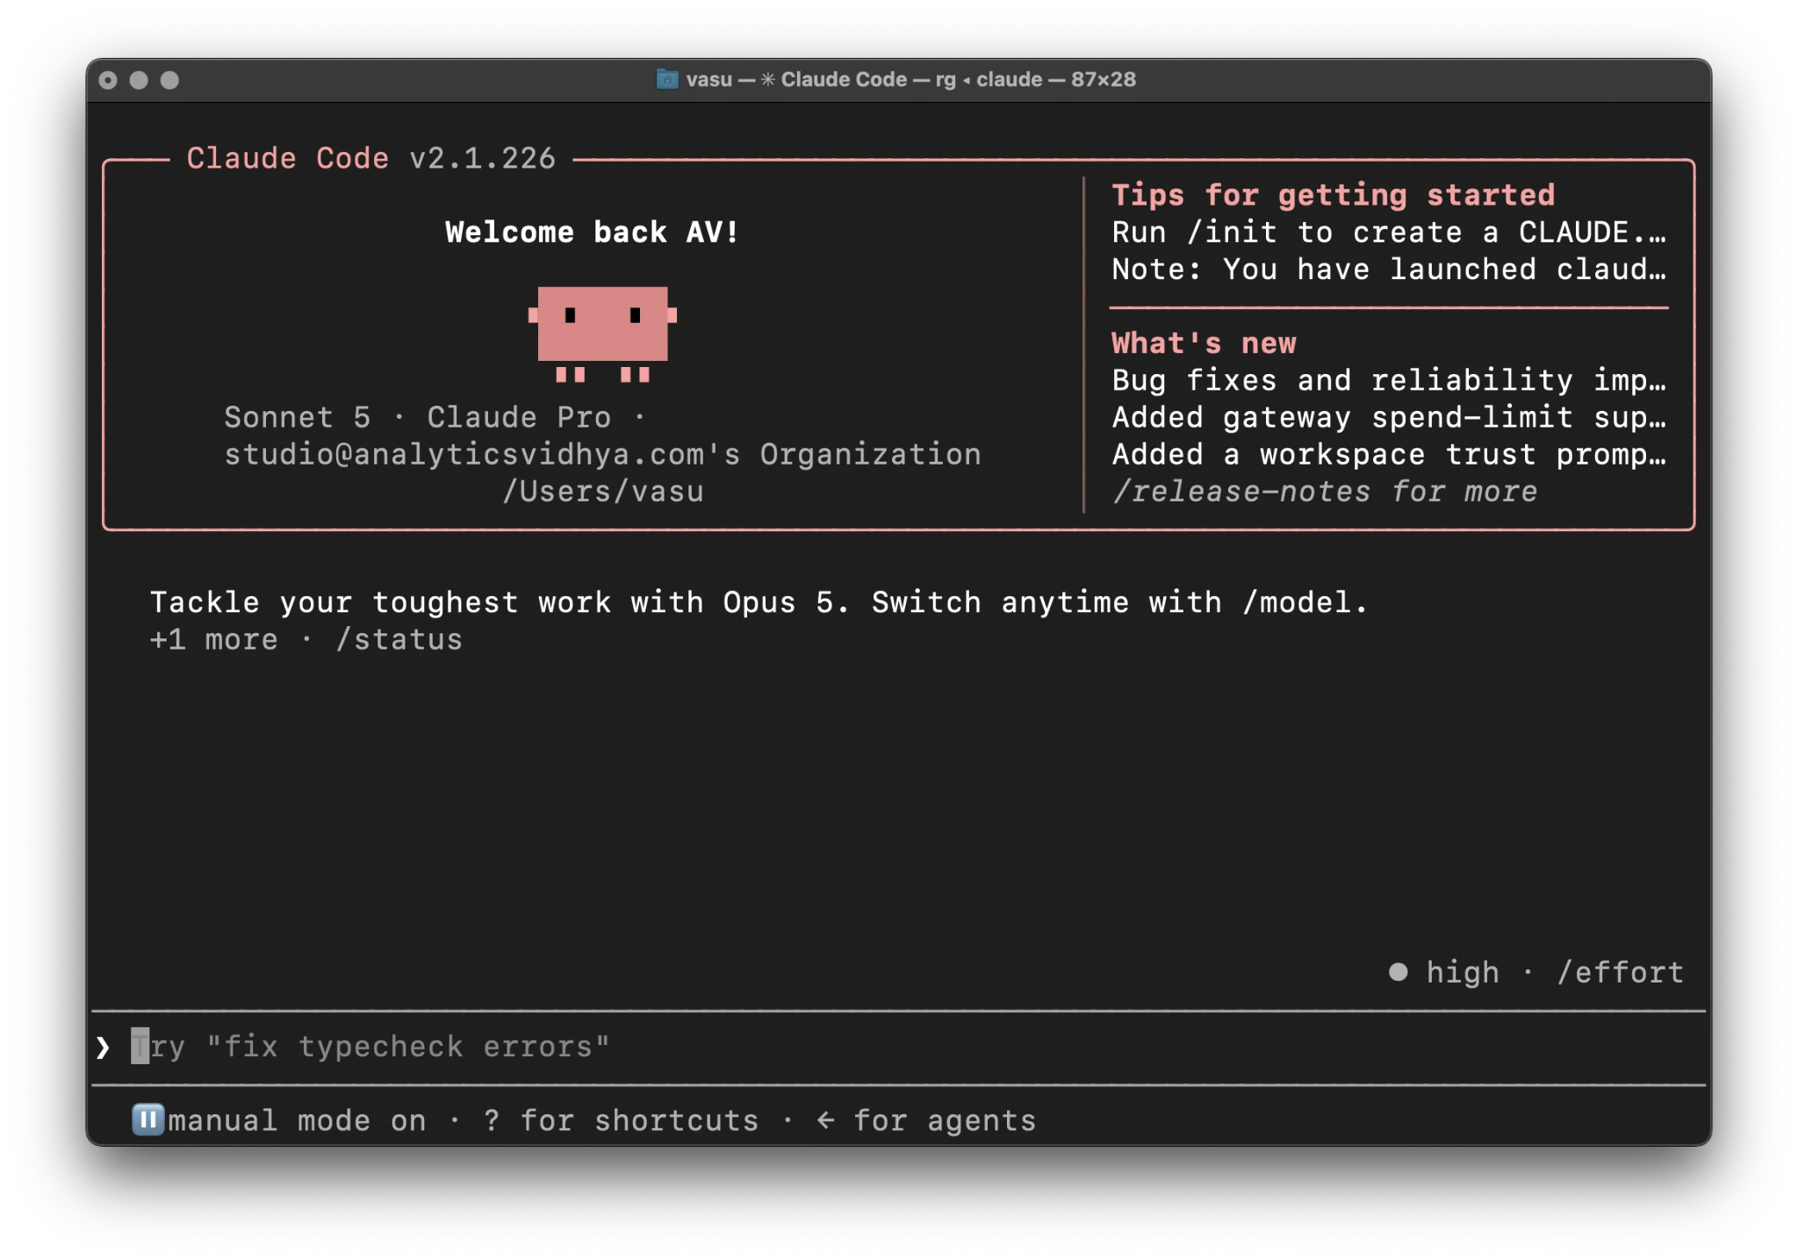Click "manual mode on" status text
This screenshot has height=1260, width=1798.
[297, 1120]
